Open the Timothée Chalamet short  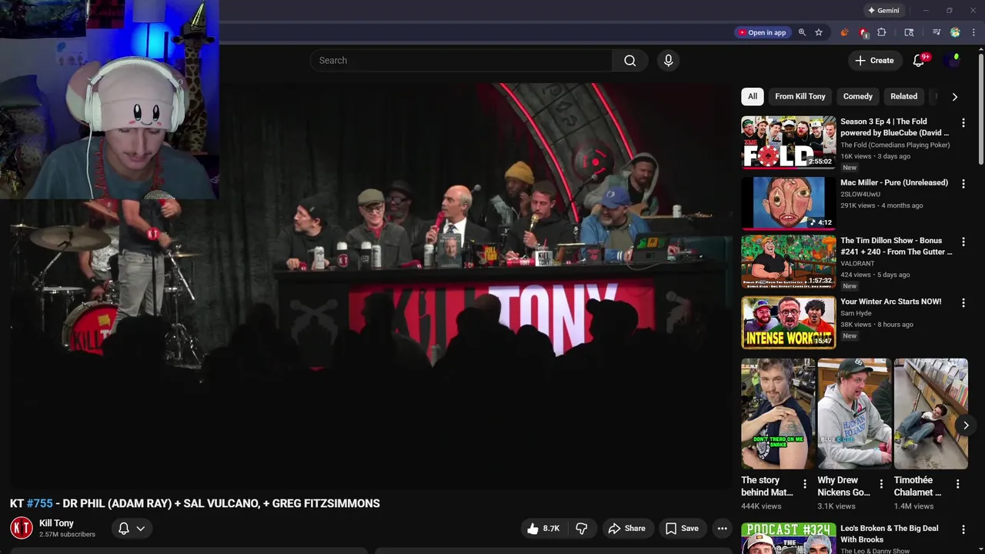click(x=930, y=414)
